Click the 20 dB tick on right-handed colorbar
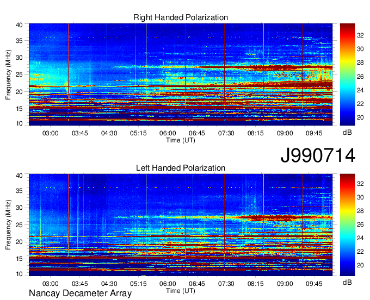 click(x=360, y=117)
